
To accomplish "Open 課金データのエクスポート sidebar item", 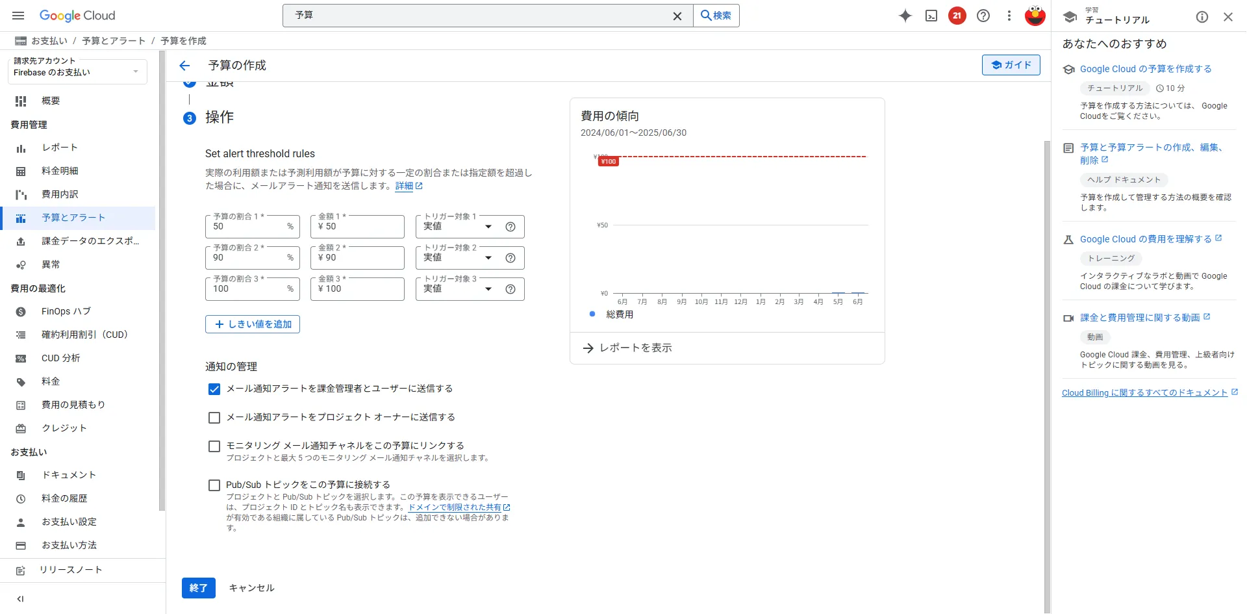I will [78, 241].
